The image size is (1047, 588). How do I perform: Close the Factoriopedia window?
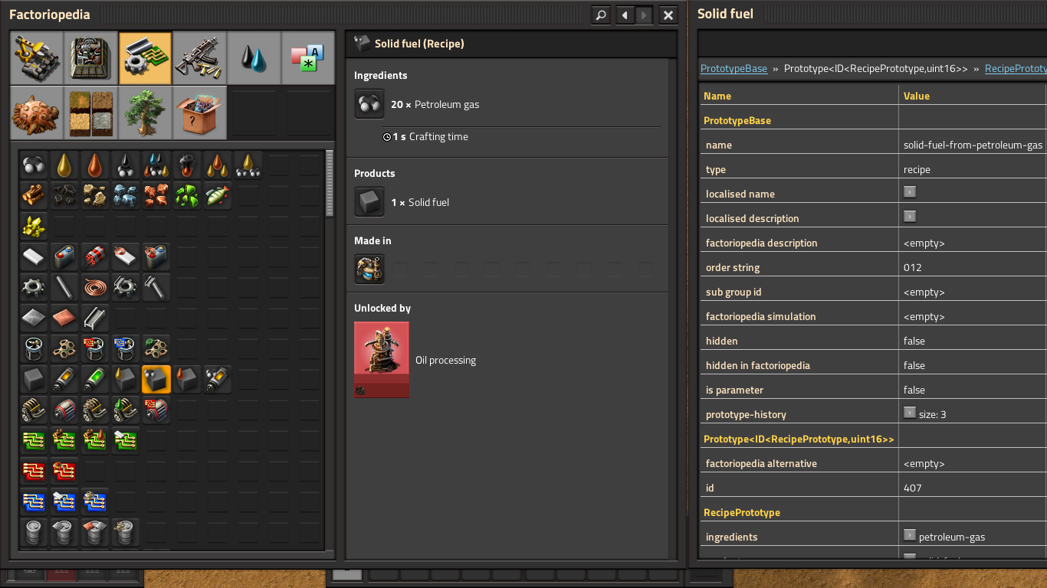(668, 15)
